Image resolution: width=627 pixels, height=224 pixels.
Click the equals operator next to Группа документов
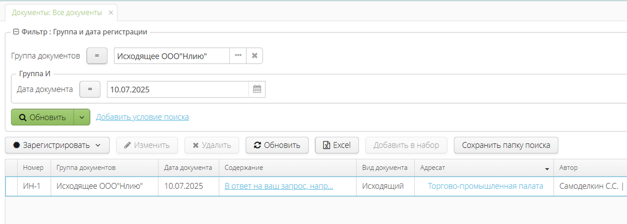click(x=97, y=56)
